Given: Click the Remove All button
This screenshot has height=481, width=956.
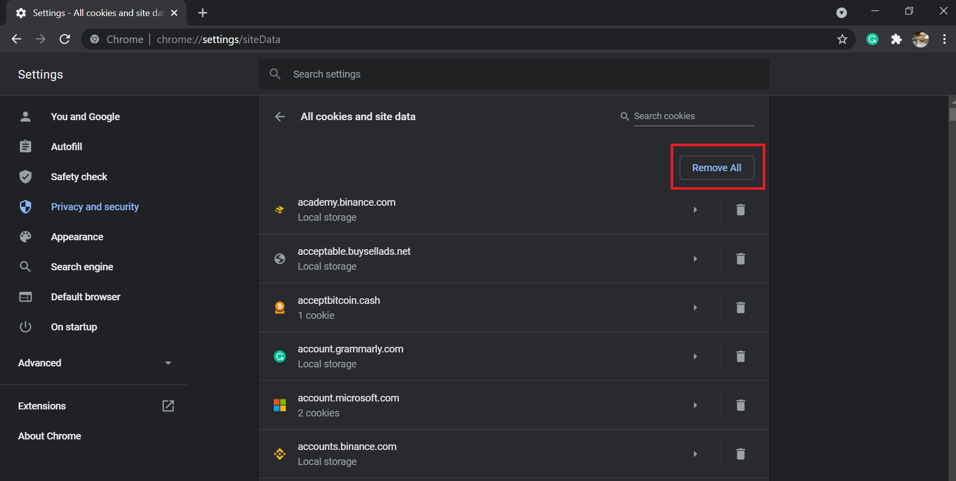Looking at the screenshot, I should pos(716,168).
